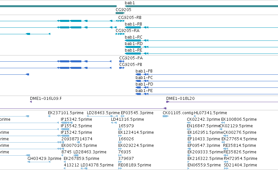Click the EP10433.3prime EST label
This screenshot has width=278, height=170.
click(x=204, y=139)
